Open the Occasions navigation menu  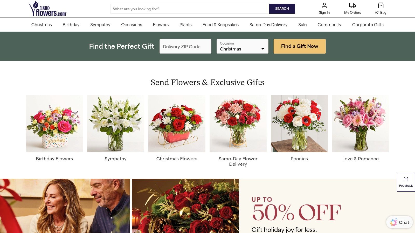132,25
